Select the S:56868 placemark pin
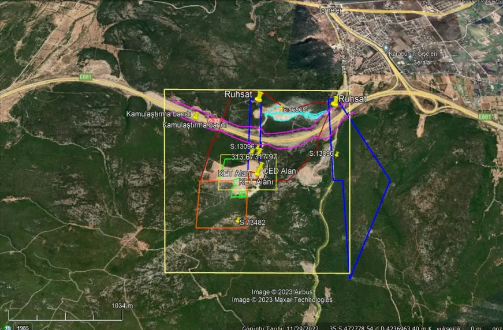 point(282,108)
